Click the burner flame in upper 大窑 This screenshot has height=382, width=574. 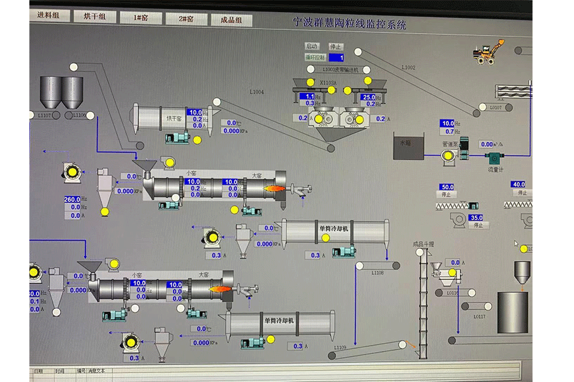pyautogui.click(x=274, y=188)
